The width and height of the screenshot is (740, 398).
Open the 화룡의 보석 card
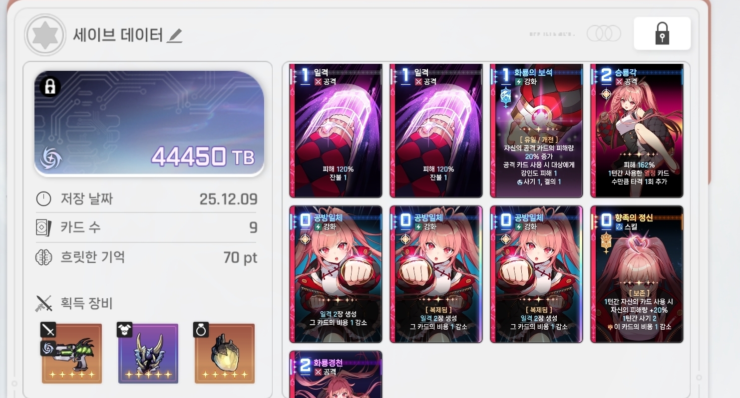pos(536,131)
